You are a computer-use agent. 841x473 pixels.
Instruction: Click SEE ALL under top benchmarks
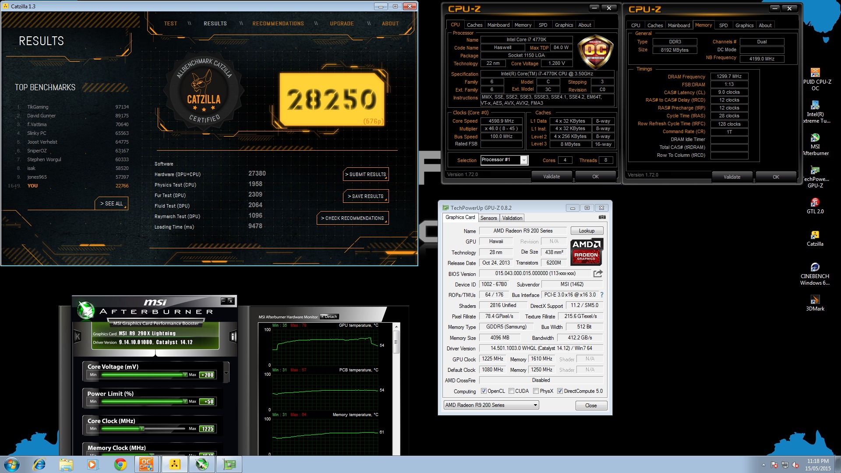point(111,204)
